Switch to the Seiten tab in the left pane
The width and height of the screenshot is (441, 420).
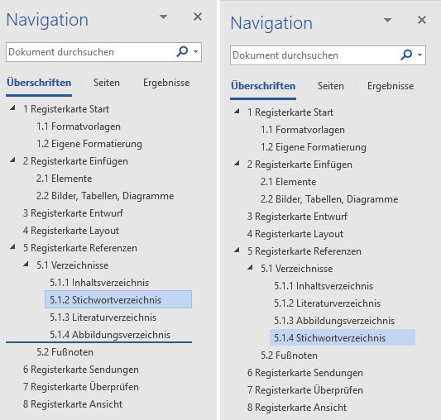(107, 83)
